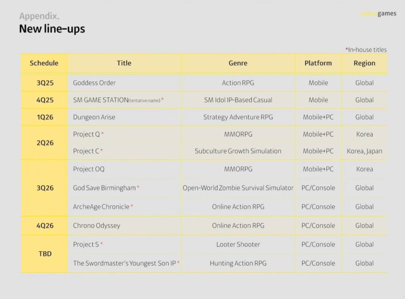Click PC/Console in the Swordmaster's Youngest Son row
This screenshot has width=405, height=299.
click(x=318, y=263)
